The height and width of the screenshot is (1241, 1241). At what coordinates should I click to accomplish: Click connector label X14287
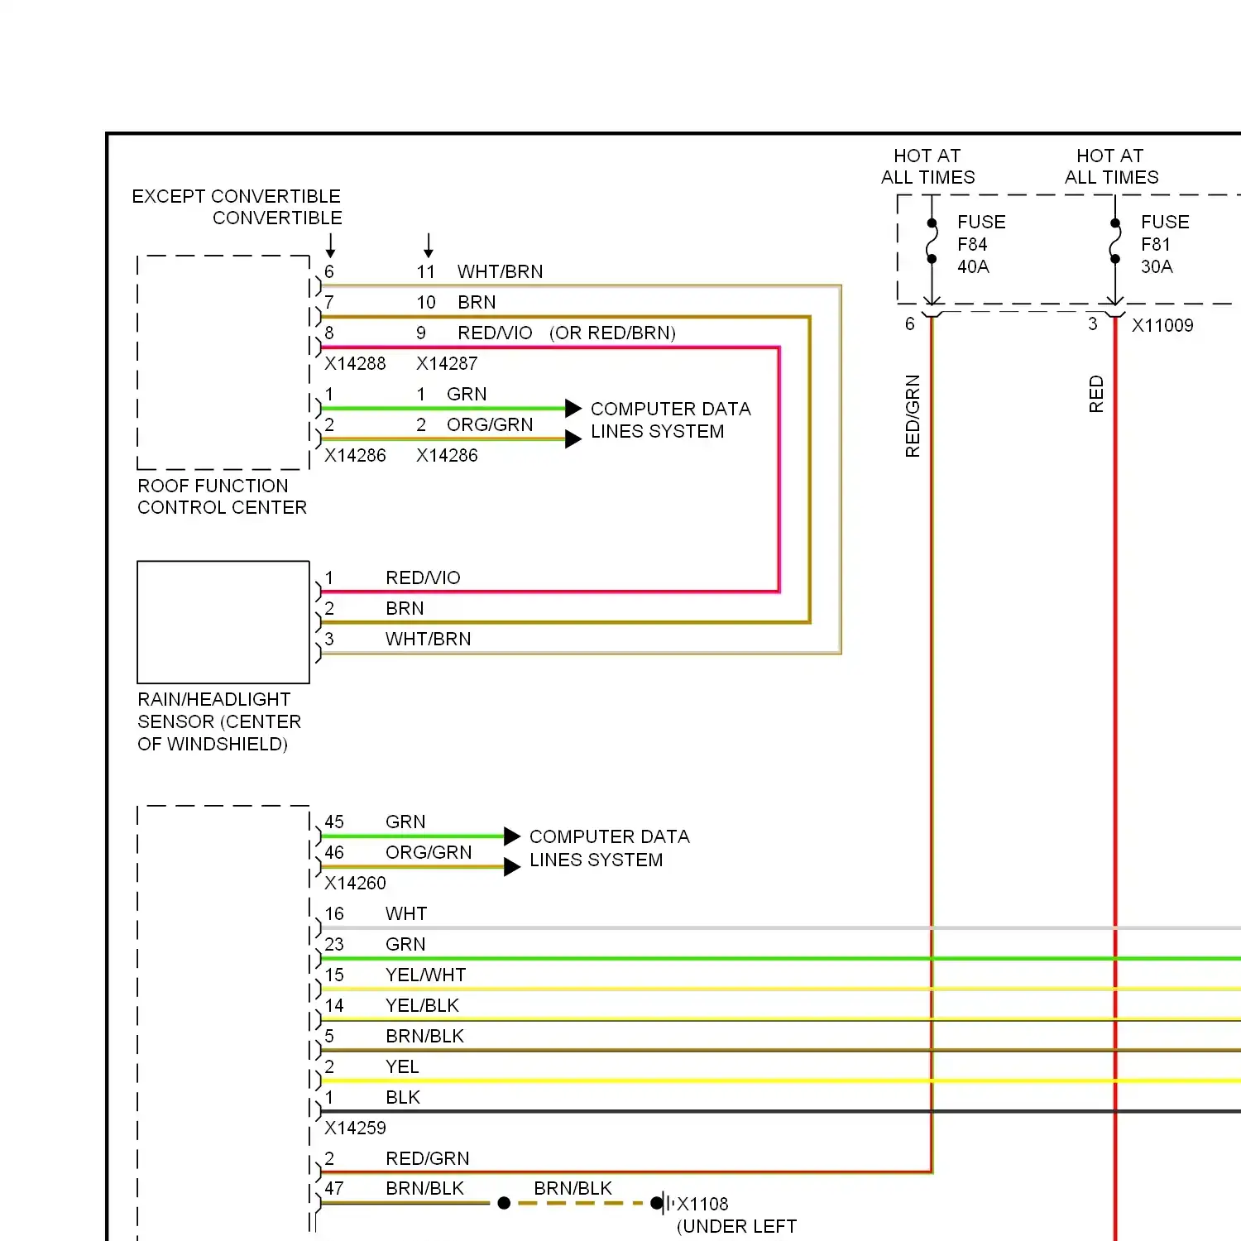point(447,363)
